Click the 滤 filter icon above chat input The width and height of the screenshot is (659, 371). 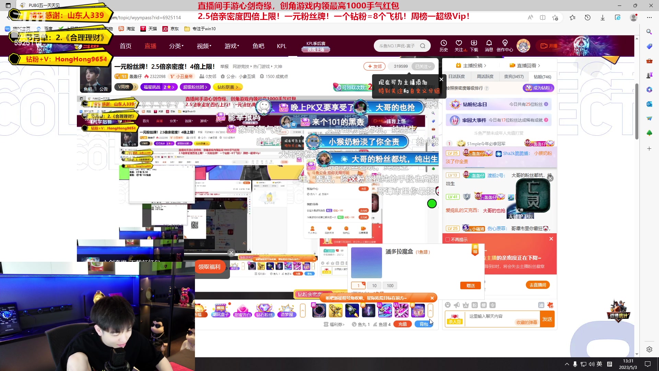(541, 305)
